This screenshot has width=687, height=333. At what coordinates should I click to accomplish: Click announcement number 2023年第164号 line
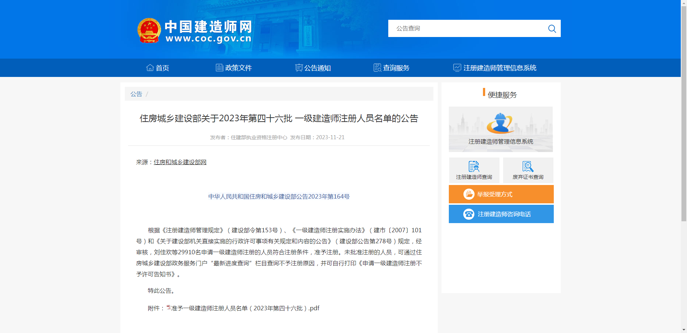click(279, 196)
